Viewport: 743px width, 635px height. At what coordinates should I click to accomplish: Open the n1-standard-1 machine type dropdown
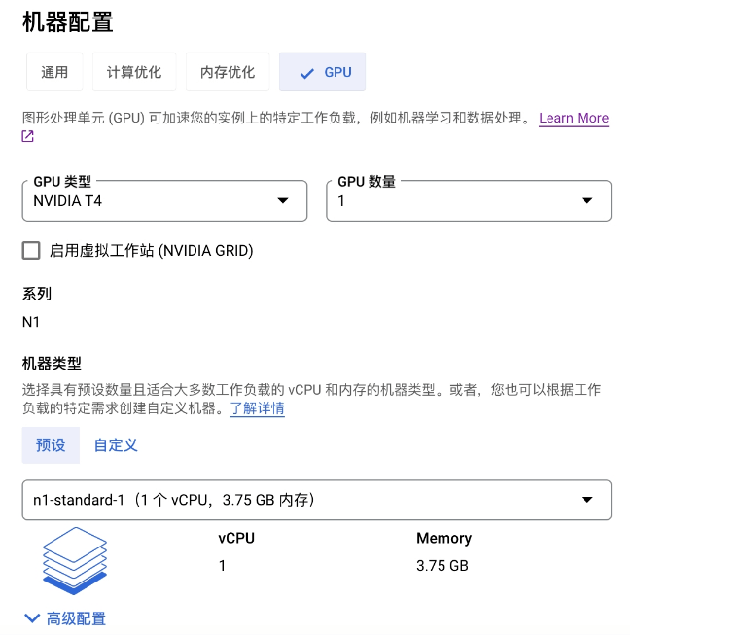point(316,500)
